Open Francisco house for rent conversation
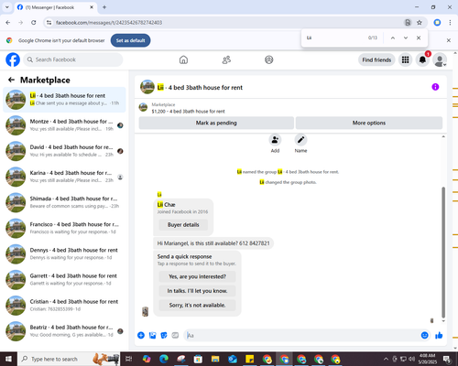 click(64, 228)
